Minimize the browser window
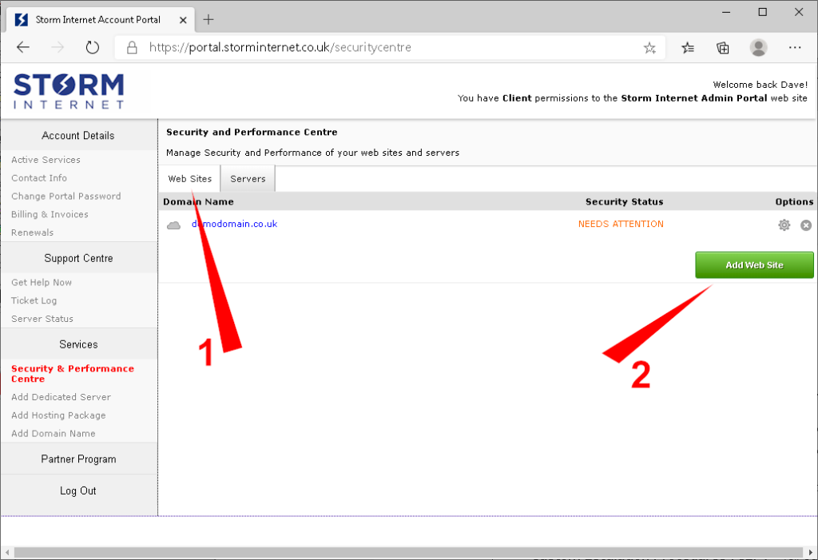Screen dimensions: 818x560 [x=726, y=12]
